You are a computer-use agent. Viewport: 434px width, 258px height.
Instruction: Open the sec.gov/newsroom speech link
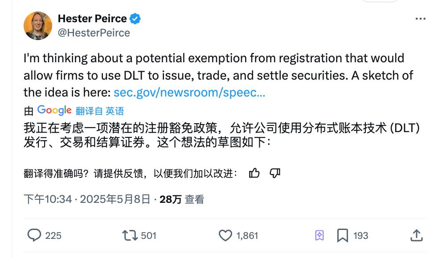189,93
